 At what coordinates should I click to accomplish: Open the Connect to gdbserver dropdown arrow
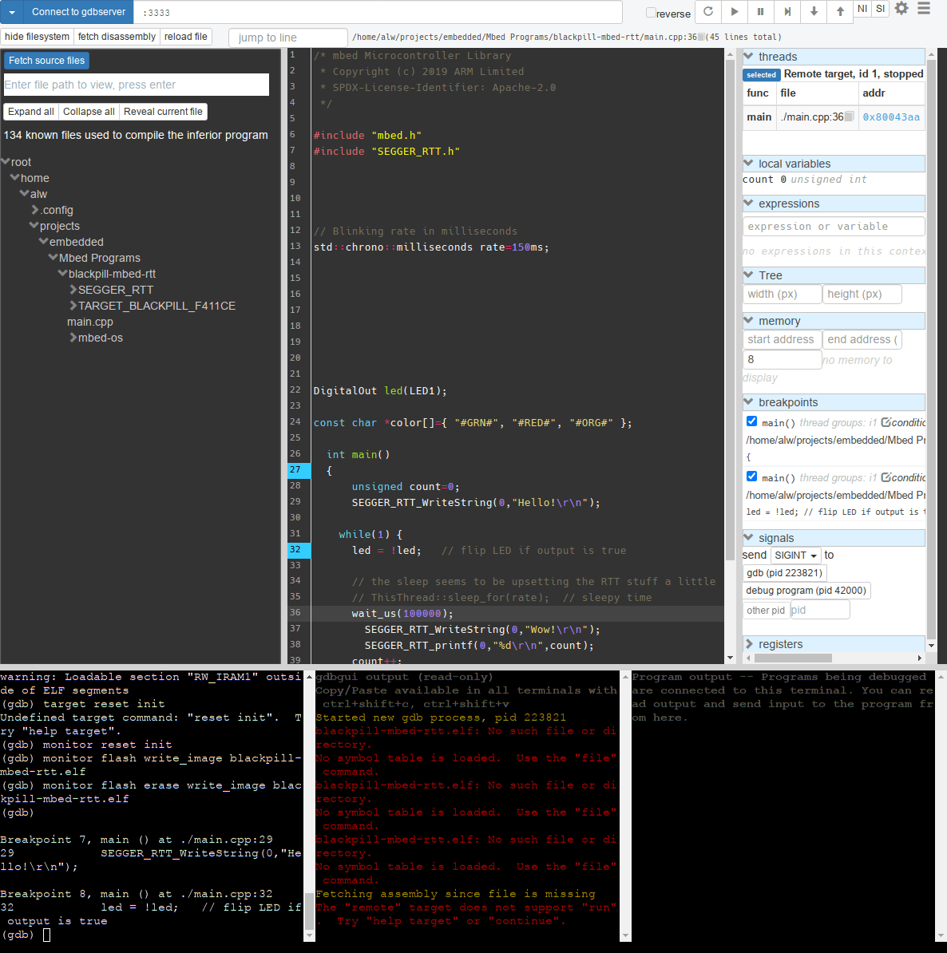point(12,12)
